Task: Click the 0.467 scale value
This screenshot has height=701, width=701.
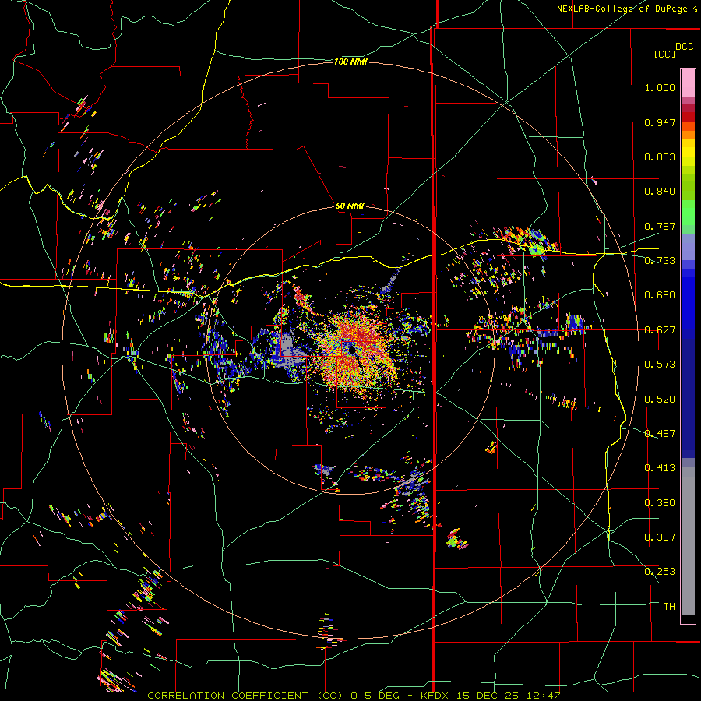Action: pos(660,434)
